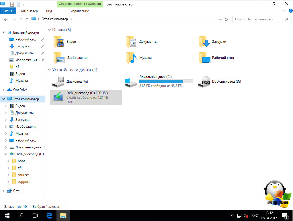Collapse the Устройства и диски group
This screenshot has width=293, height=221.
(x=49, y=70)
